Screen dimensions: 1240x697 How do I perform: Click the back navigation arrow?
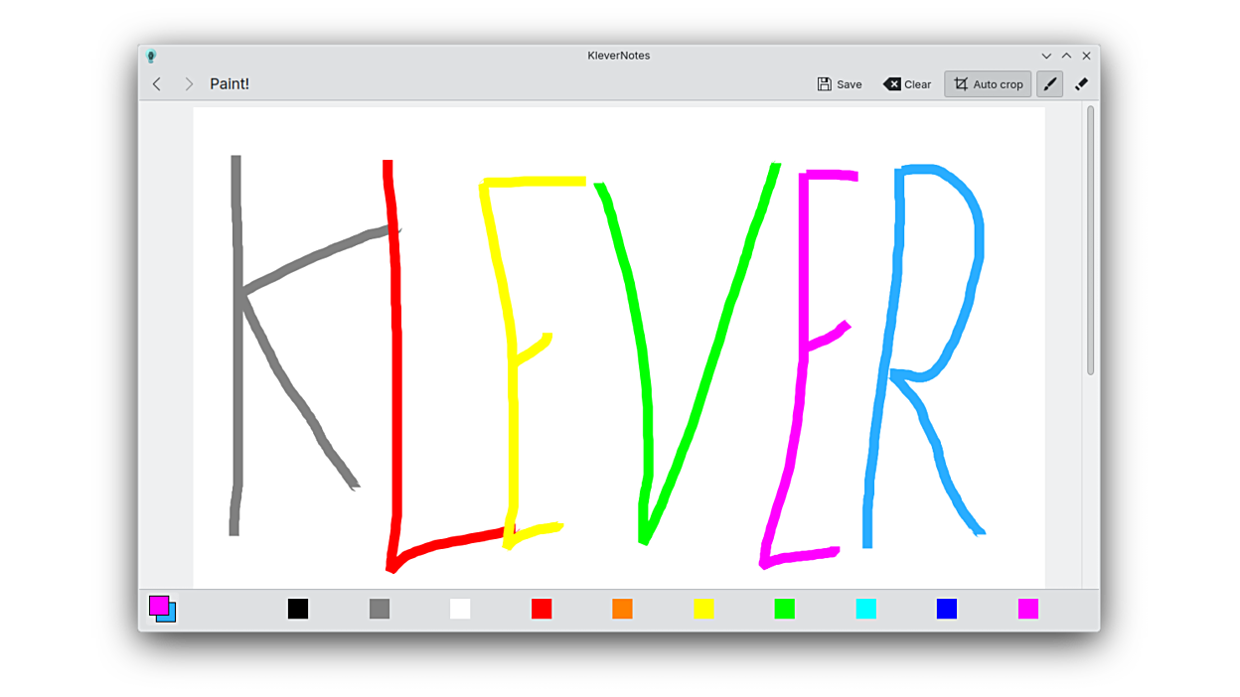tap(157, 84)
